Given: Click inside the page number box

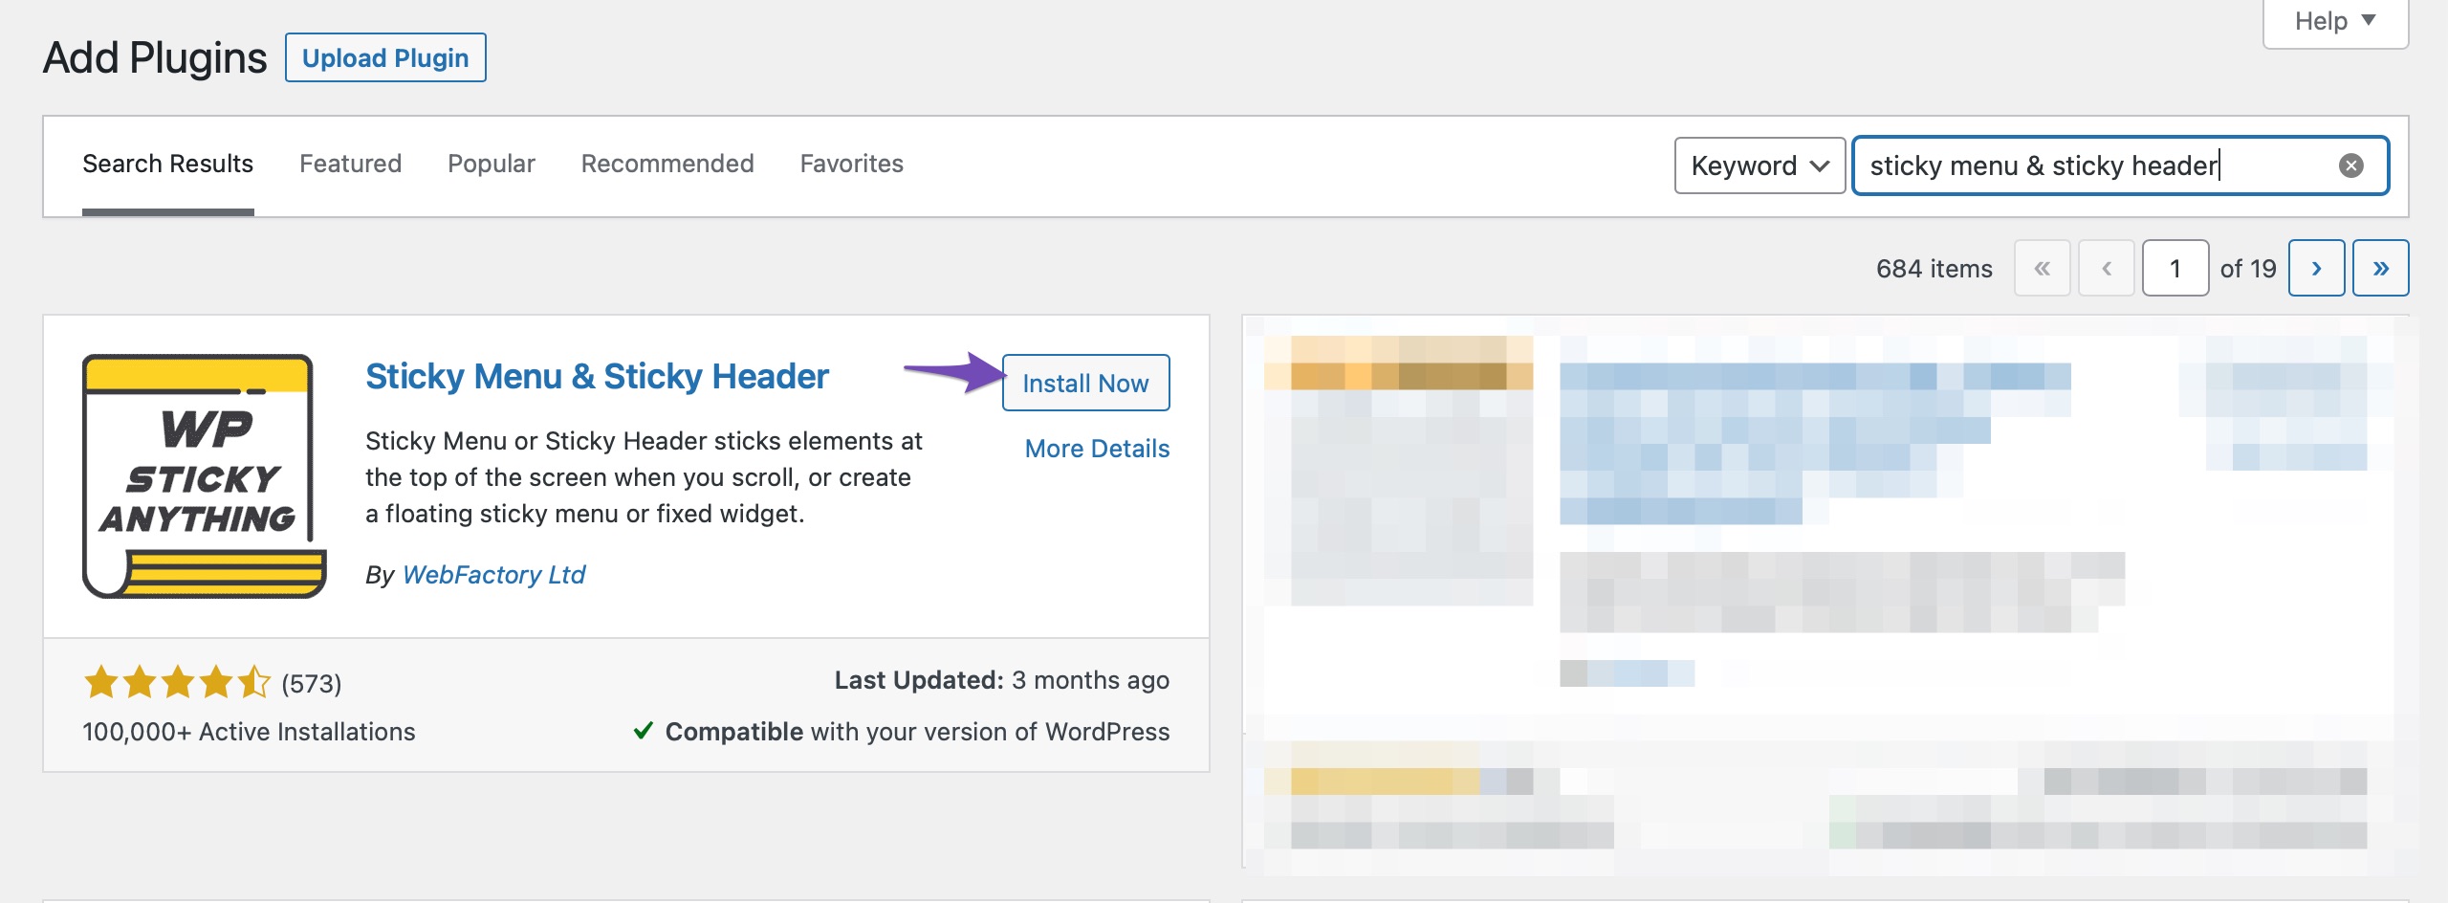Looking at the screenshot, I should (x=2176, y=268).
